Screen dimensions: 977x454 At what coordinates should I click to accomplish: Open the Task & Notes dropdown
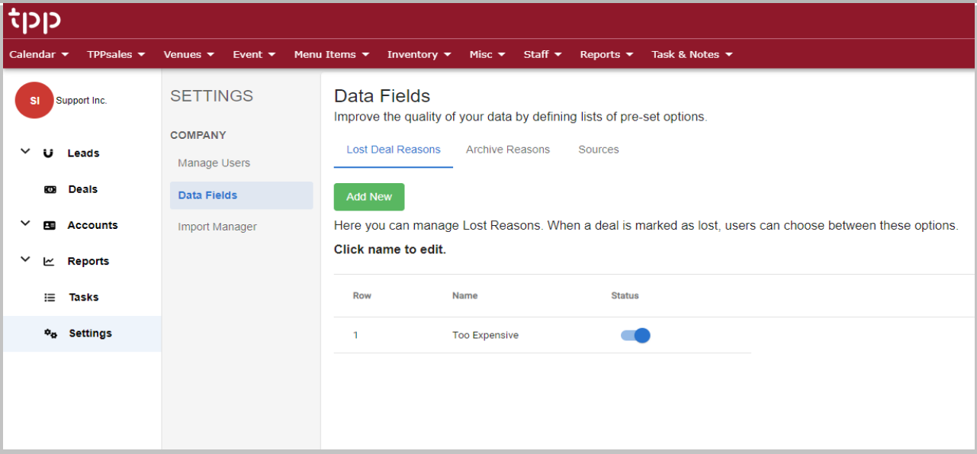point(692,54)
